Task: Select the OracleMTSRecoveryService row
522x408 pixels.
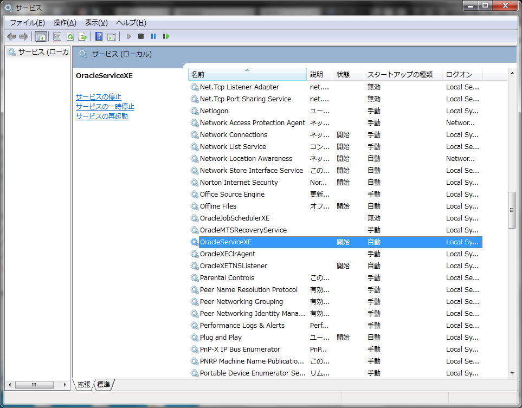Action: point(336,230)
